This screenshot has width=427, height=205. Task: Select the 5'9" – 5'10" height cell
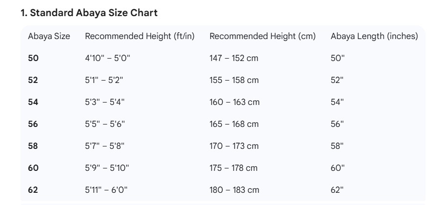point(108,168)
